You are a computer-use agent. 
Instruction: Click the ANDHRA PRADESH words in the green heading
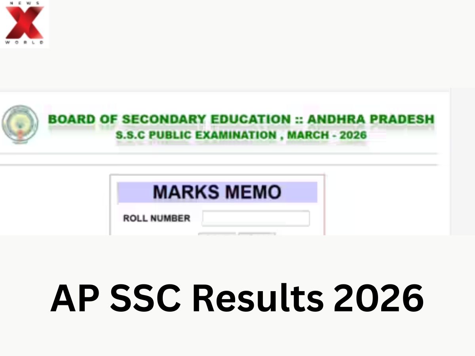(x=370, y=119)
